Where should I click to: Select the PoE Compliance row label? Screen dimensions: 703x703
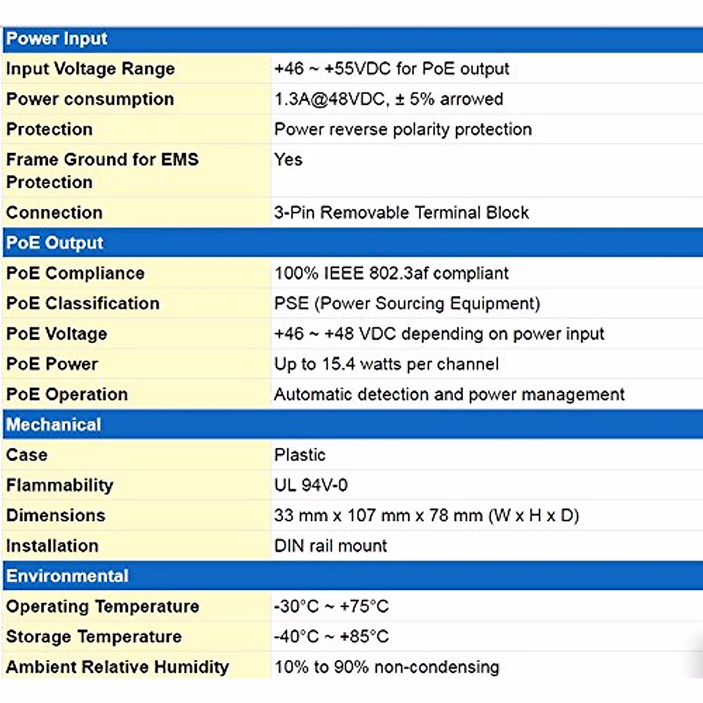tap(75, 273)
